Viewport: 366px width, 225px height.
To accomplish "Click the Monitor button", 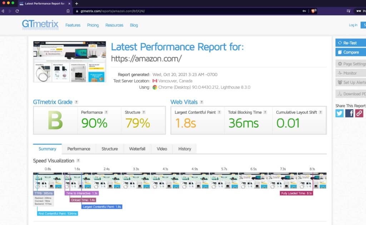I will (x=351, y=73).
